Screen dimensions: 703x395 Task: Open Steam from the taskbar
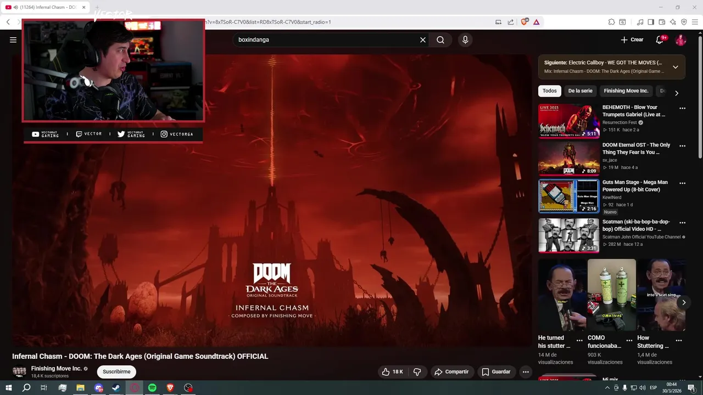coord(116,388)
